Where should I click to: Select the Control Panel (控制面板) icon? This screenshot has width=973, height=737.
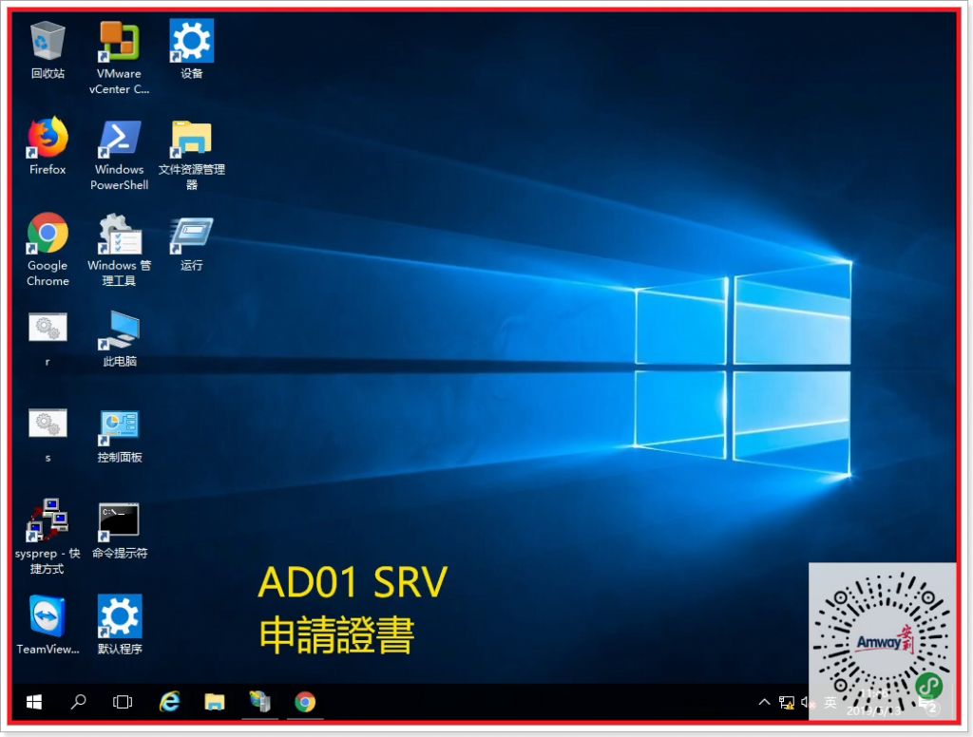coord(120,425)
